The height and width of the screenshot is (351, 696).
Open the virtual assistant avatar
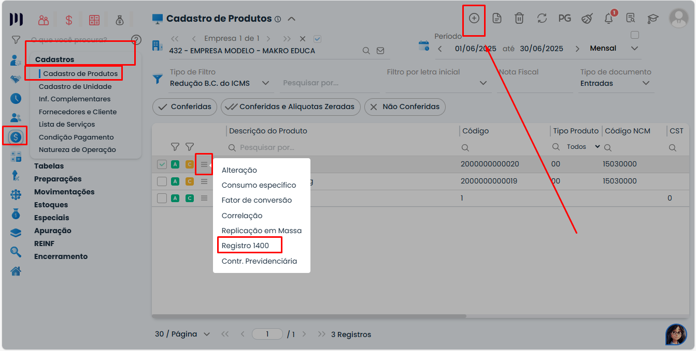click(x=676, y=334)
